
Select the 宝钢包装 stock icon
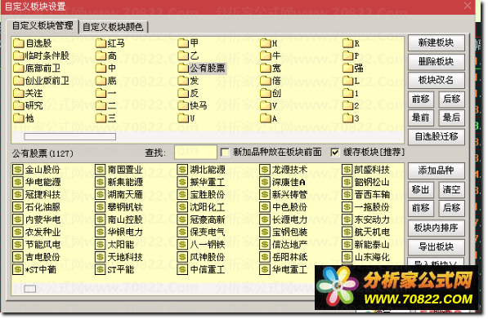click(265, 232)
